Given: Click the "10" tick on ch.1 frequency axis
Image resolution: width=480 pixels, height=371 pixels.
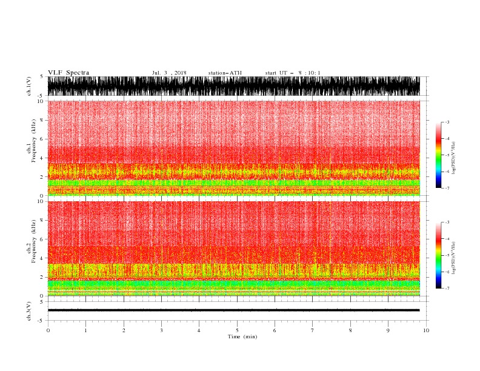Looking at the screenshot, I should click(41, 101).
